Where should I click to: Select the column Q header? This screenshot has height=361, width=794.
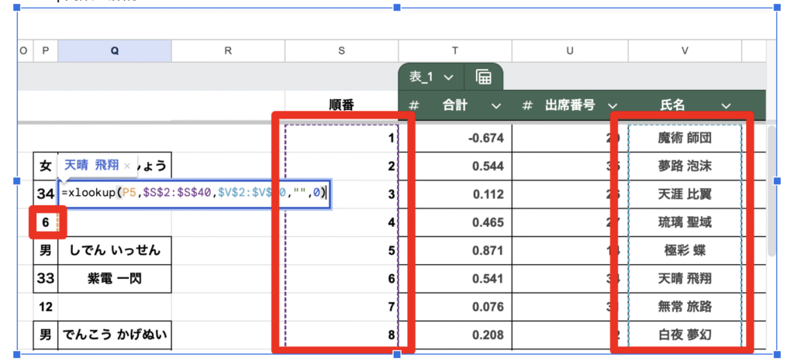click(115, 50)
